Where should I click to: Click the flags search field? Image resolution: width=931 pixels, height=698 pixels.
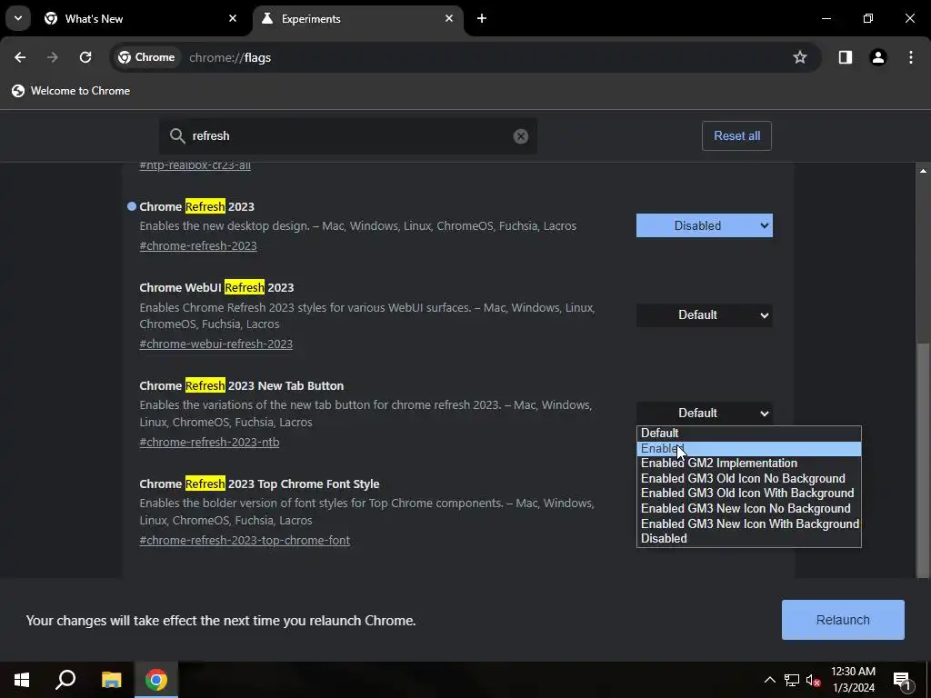pyautogui.click(x=348, y=136)
